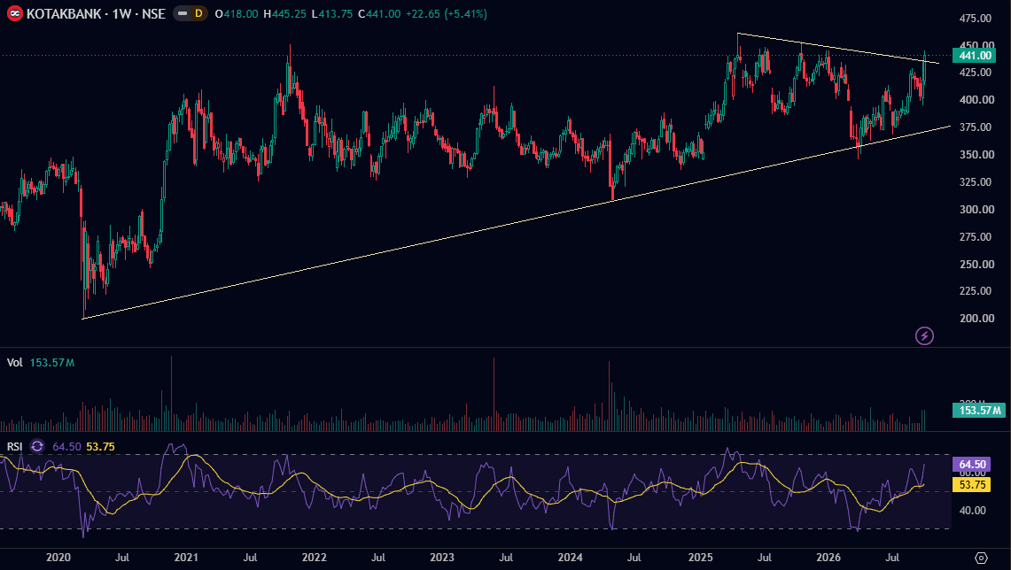The height and width of the screenshot is (570, 1011).
Task: Click the 200.00 price axis label
Action: (x=975, y=318)
